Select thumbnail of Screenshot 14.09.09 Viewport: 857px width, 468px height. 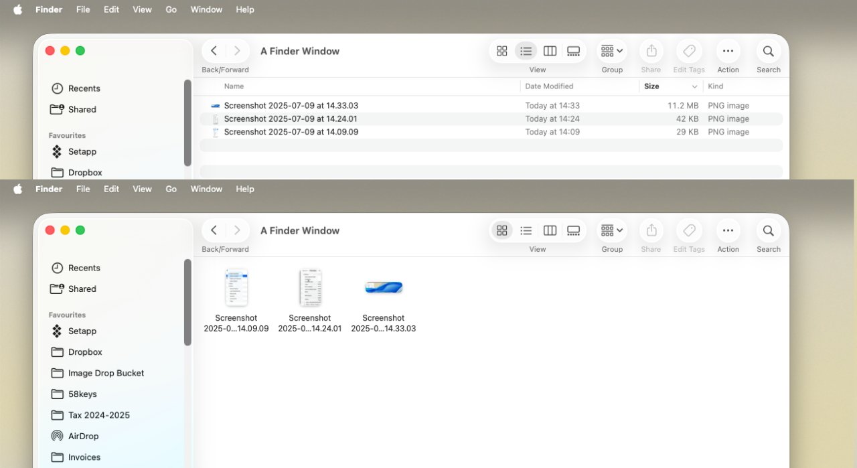236,287
